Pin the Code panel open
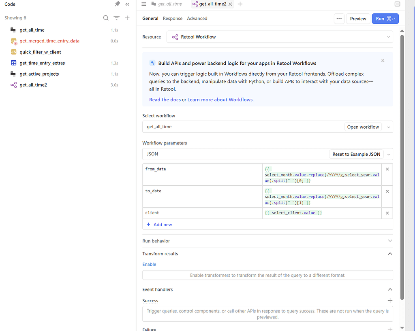 (117, 4)
